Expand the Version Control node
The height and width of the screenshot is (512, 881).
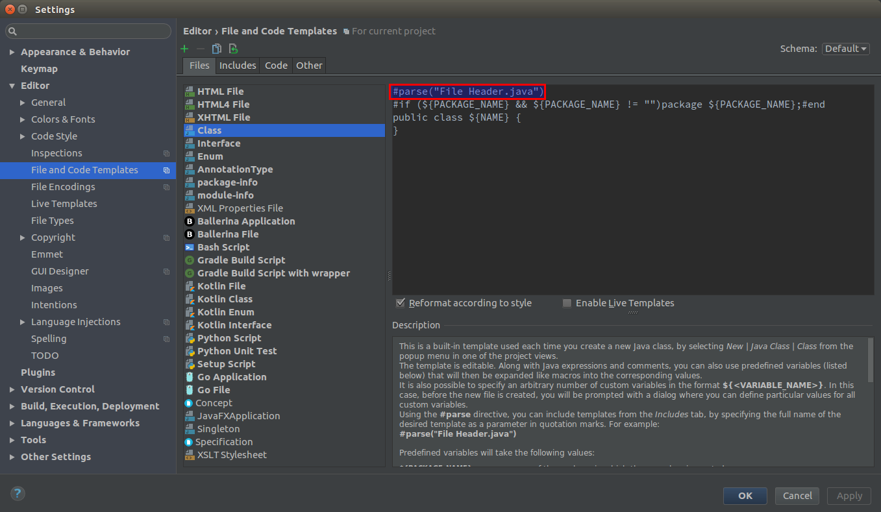12,389
